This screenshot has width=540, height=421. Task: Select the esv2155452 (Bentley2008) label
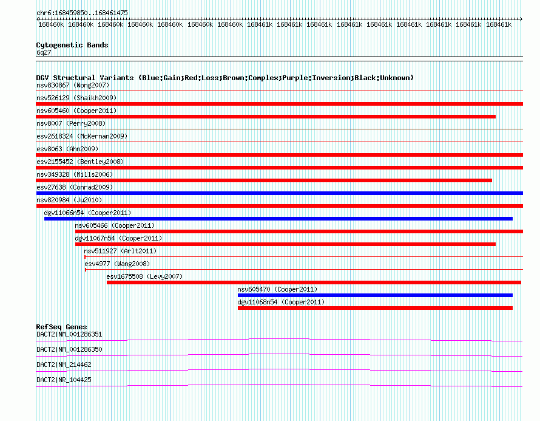80,162
